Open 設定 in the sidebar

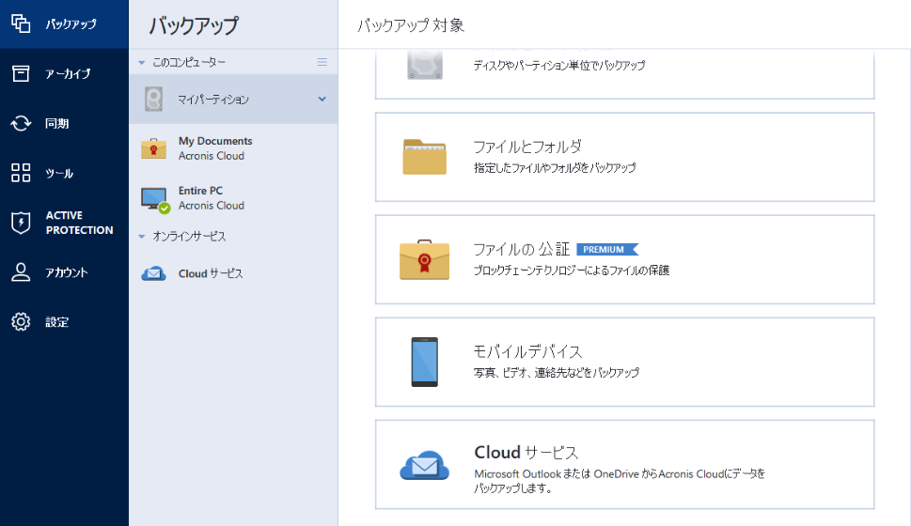(x=64, y=321)
